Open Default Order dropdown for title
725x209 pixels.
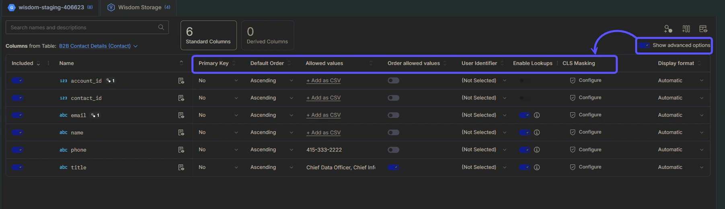[x=272, y=167]
